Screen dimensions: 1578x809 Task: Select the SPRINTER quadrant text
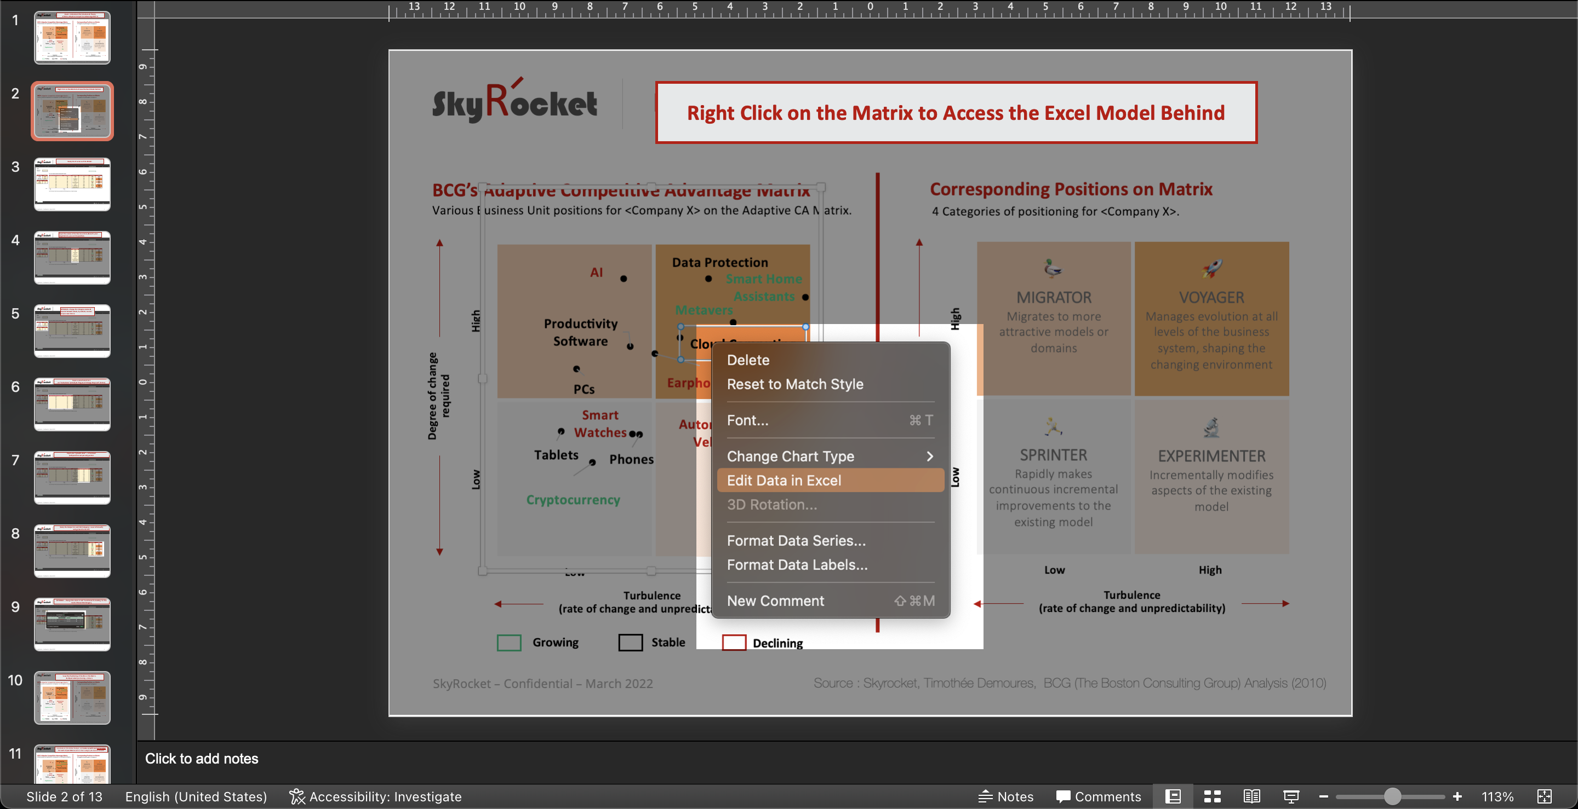tap(1053, 487)
